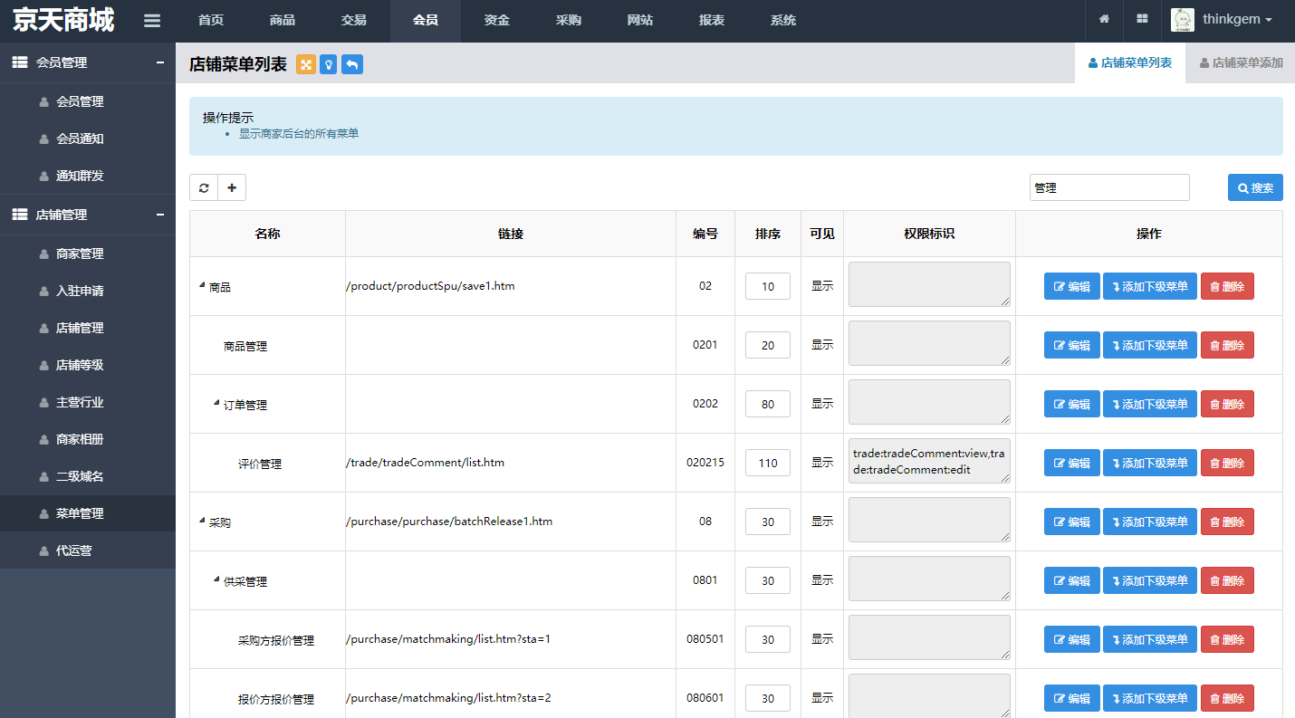
Task: Click menu code 080501
Action: [x=705, y=638]
